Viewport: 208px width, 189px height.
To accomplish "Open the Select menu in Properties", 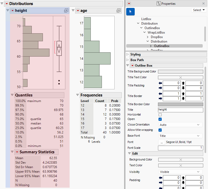I will [199, 10].
